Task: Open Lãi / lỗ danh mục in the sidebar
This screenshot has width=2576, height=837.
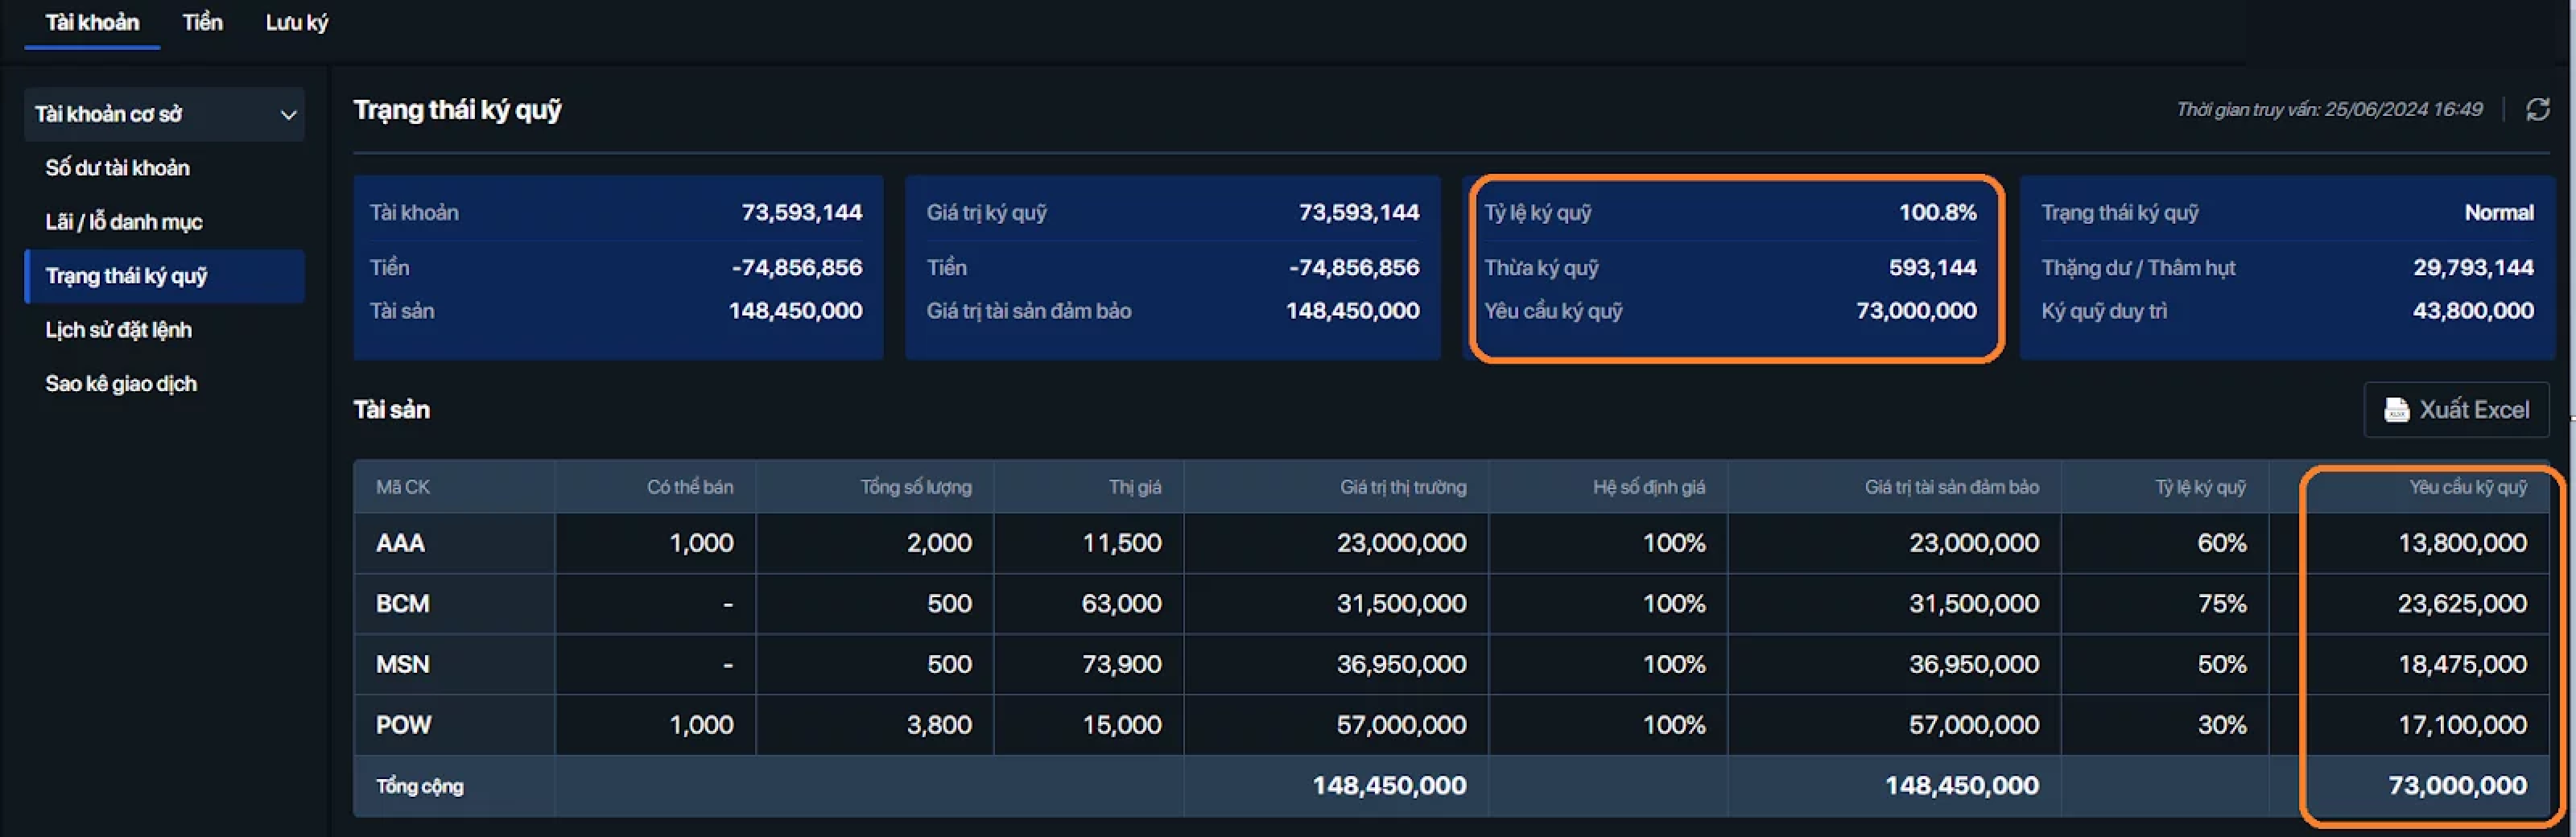Action: tap(123, 222)
